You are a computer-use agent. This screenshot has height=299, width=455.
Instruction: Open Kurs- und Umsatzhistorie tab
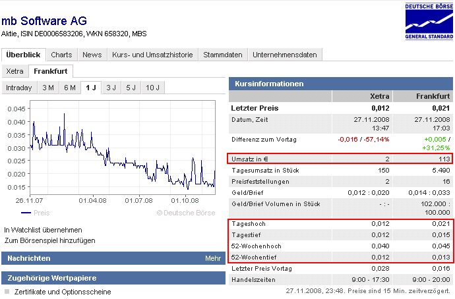[x=154, y=55]
